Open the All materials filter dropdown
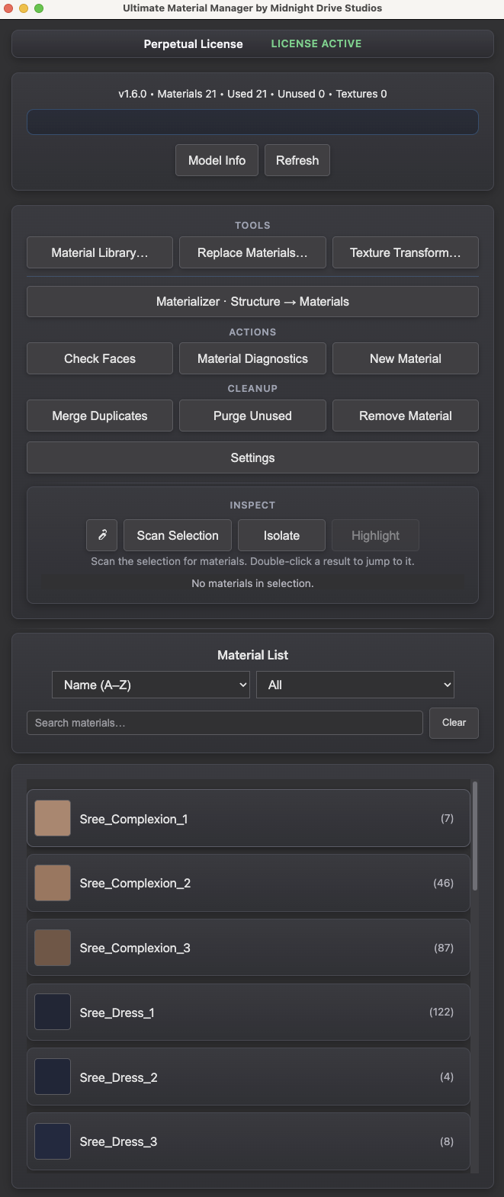 [x=355, y=685]
